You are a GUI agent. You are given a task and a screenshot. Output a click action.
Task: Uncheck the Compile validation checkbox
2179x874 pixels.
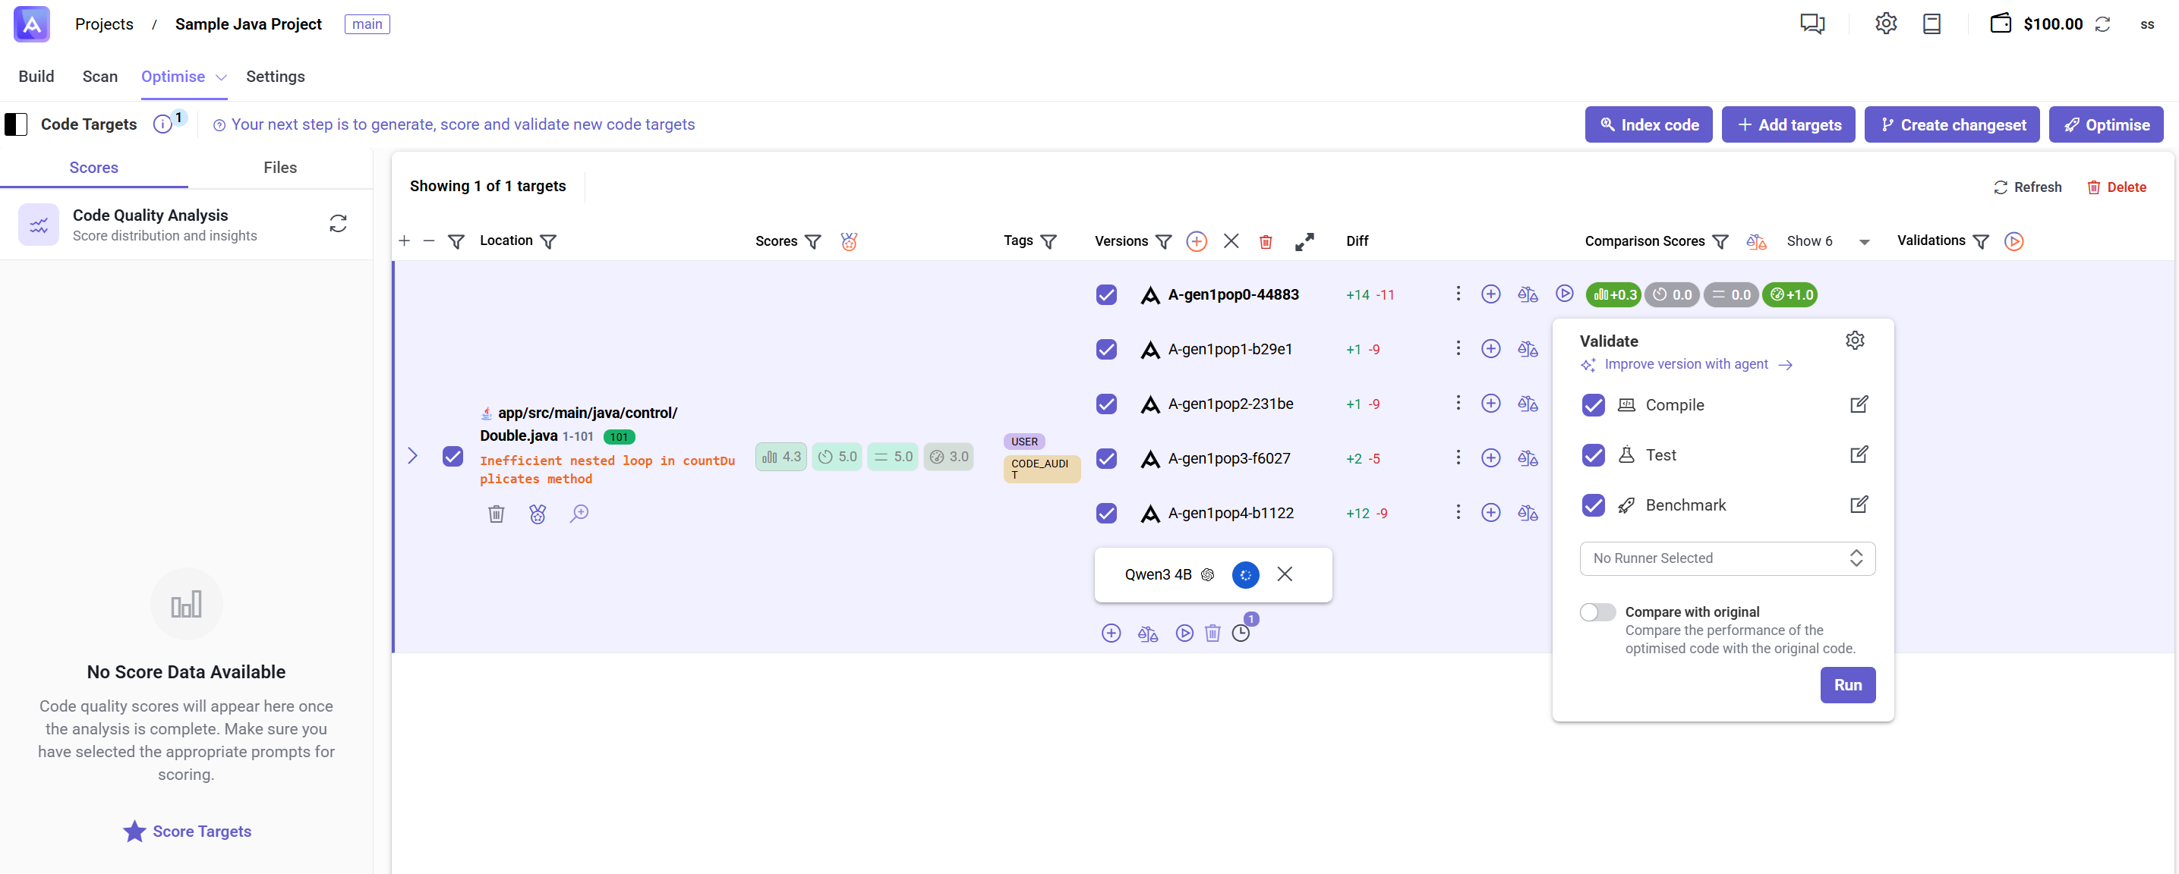pyautogui.click(x=1593, y=405)
